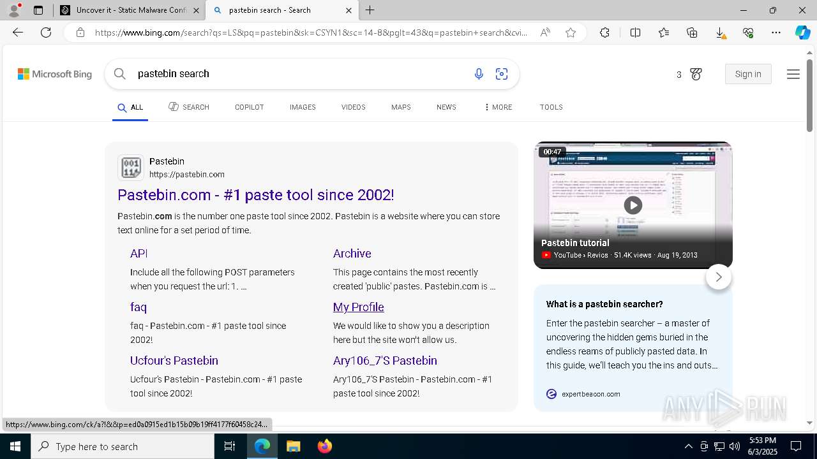Open Ary106_7'S Pastebin link

pos(385,361)
